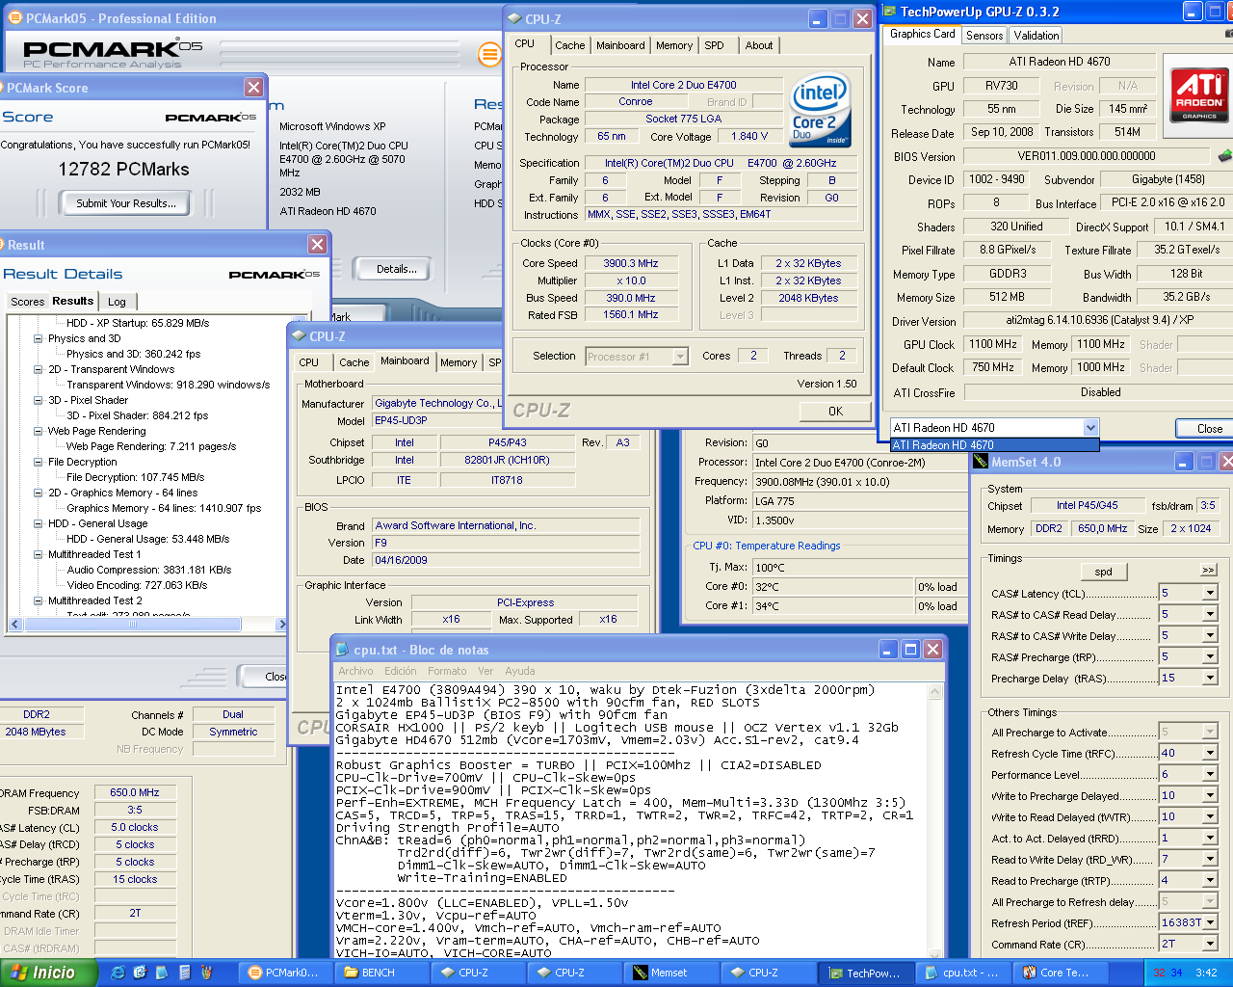Collapse the Multithreaded Test 1 node
The width and height of the screenshot is (1233, 987).
coord(39,554)
